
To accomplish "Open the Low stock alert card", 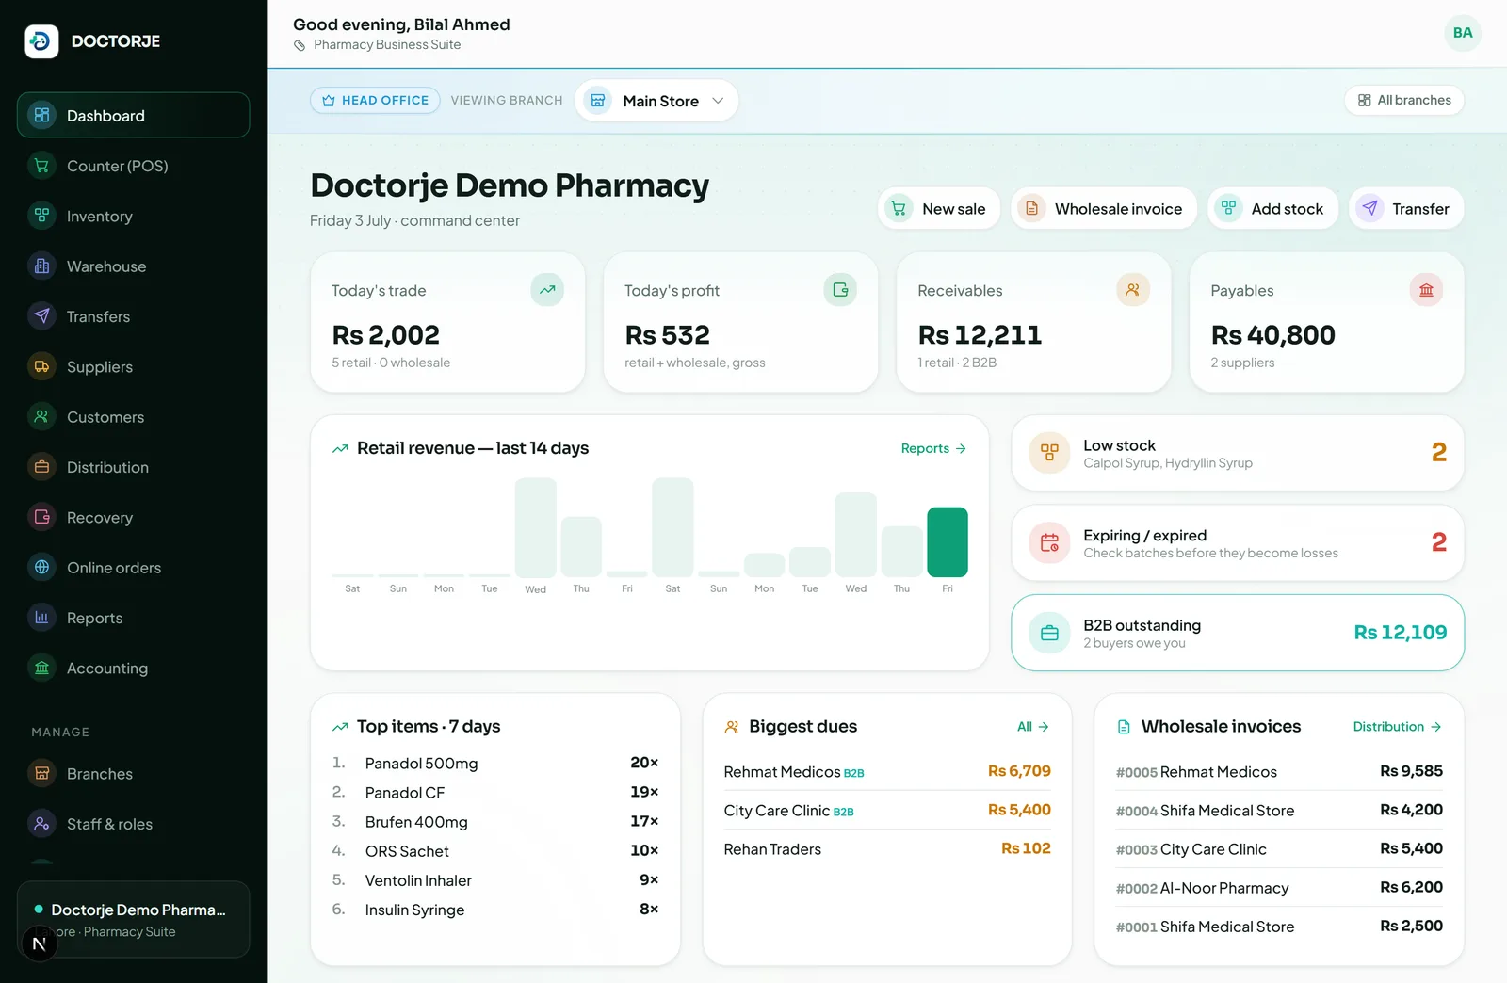I will 1238,453.
